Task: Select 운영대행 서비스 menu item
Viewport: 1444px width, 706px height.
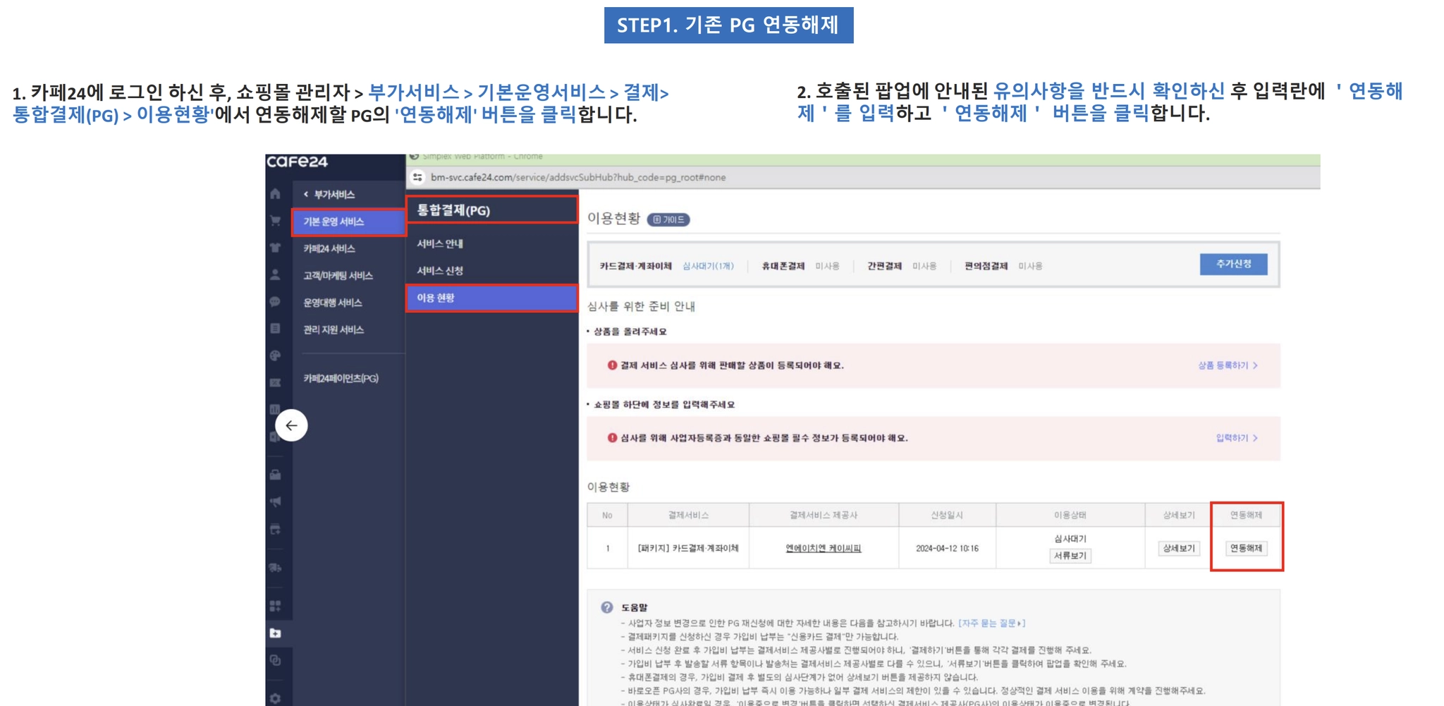Action: click(x=333, y=303)
